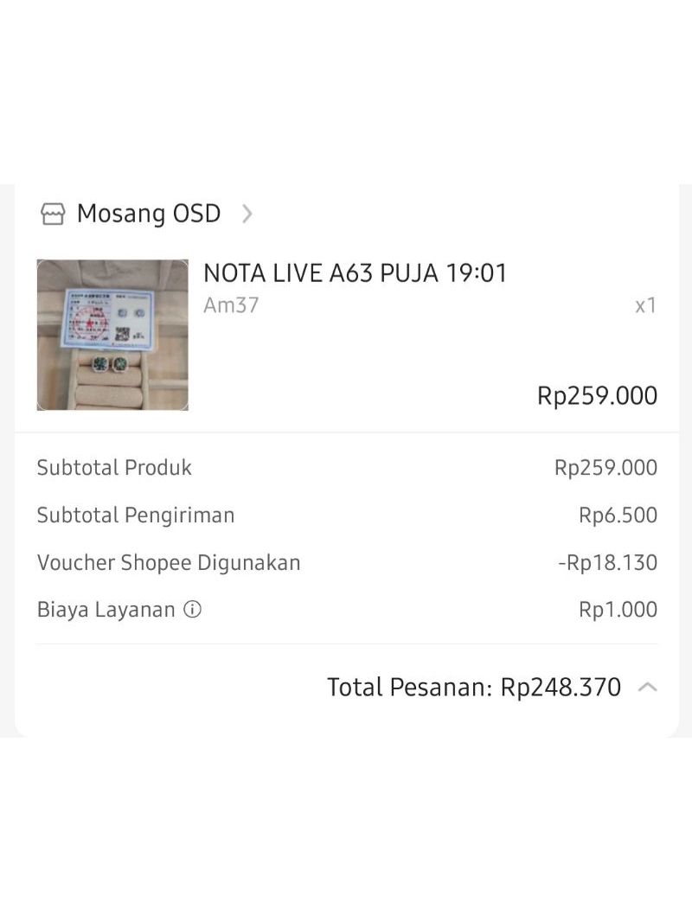This screenshot has height=922, width=692.
Task: Click the Rp259.000 product price
Action: (x=597, y=396)
